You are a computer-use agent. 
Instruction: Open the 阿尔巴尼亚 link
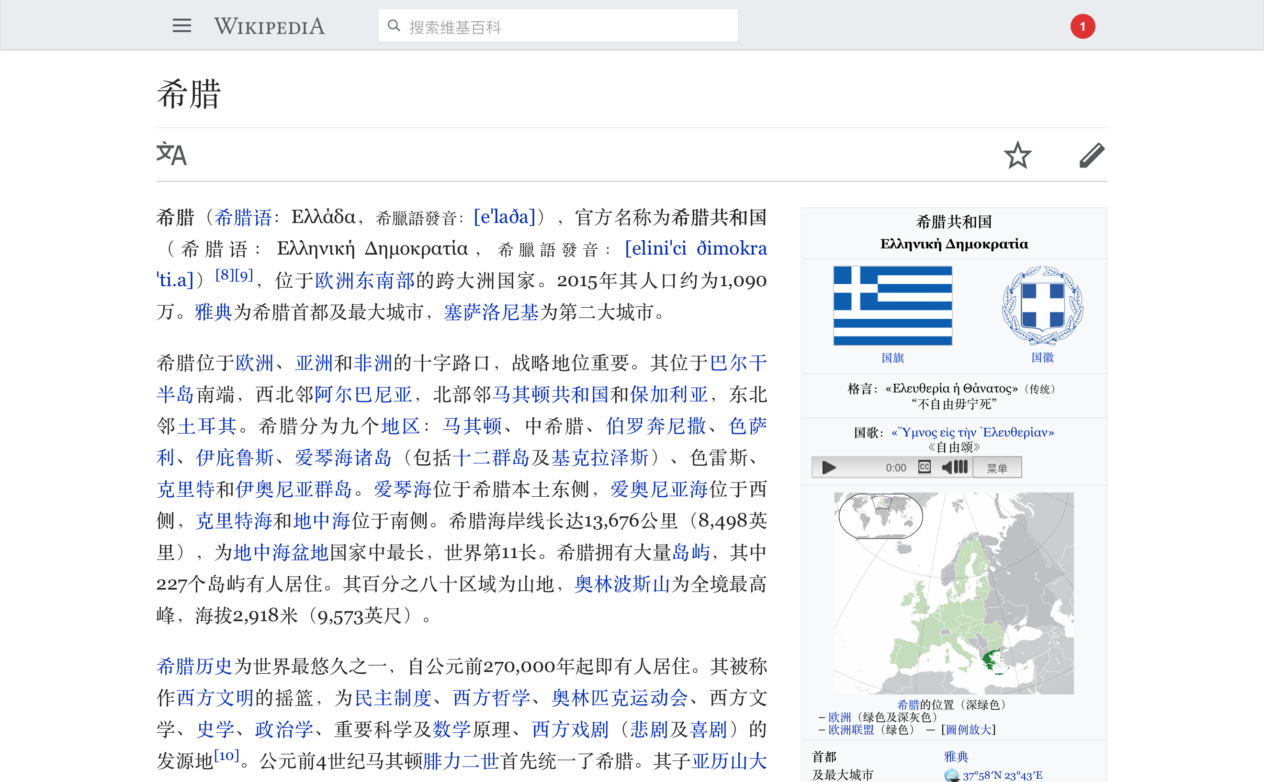coord(363,395)
